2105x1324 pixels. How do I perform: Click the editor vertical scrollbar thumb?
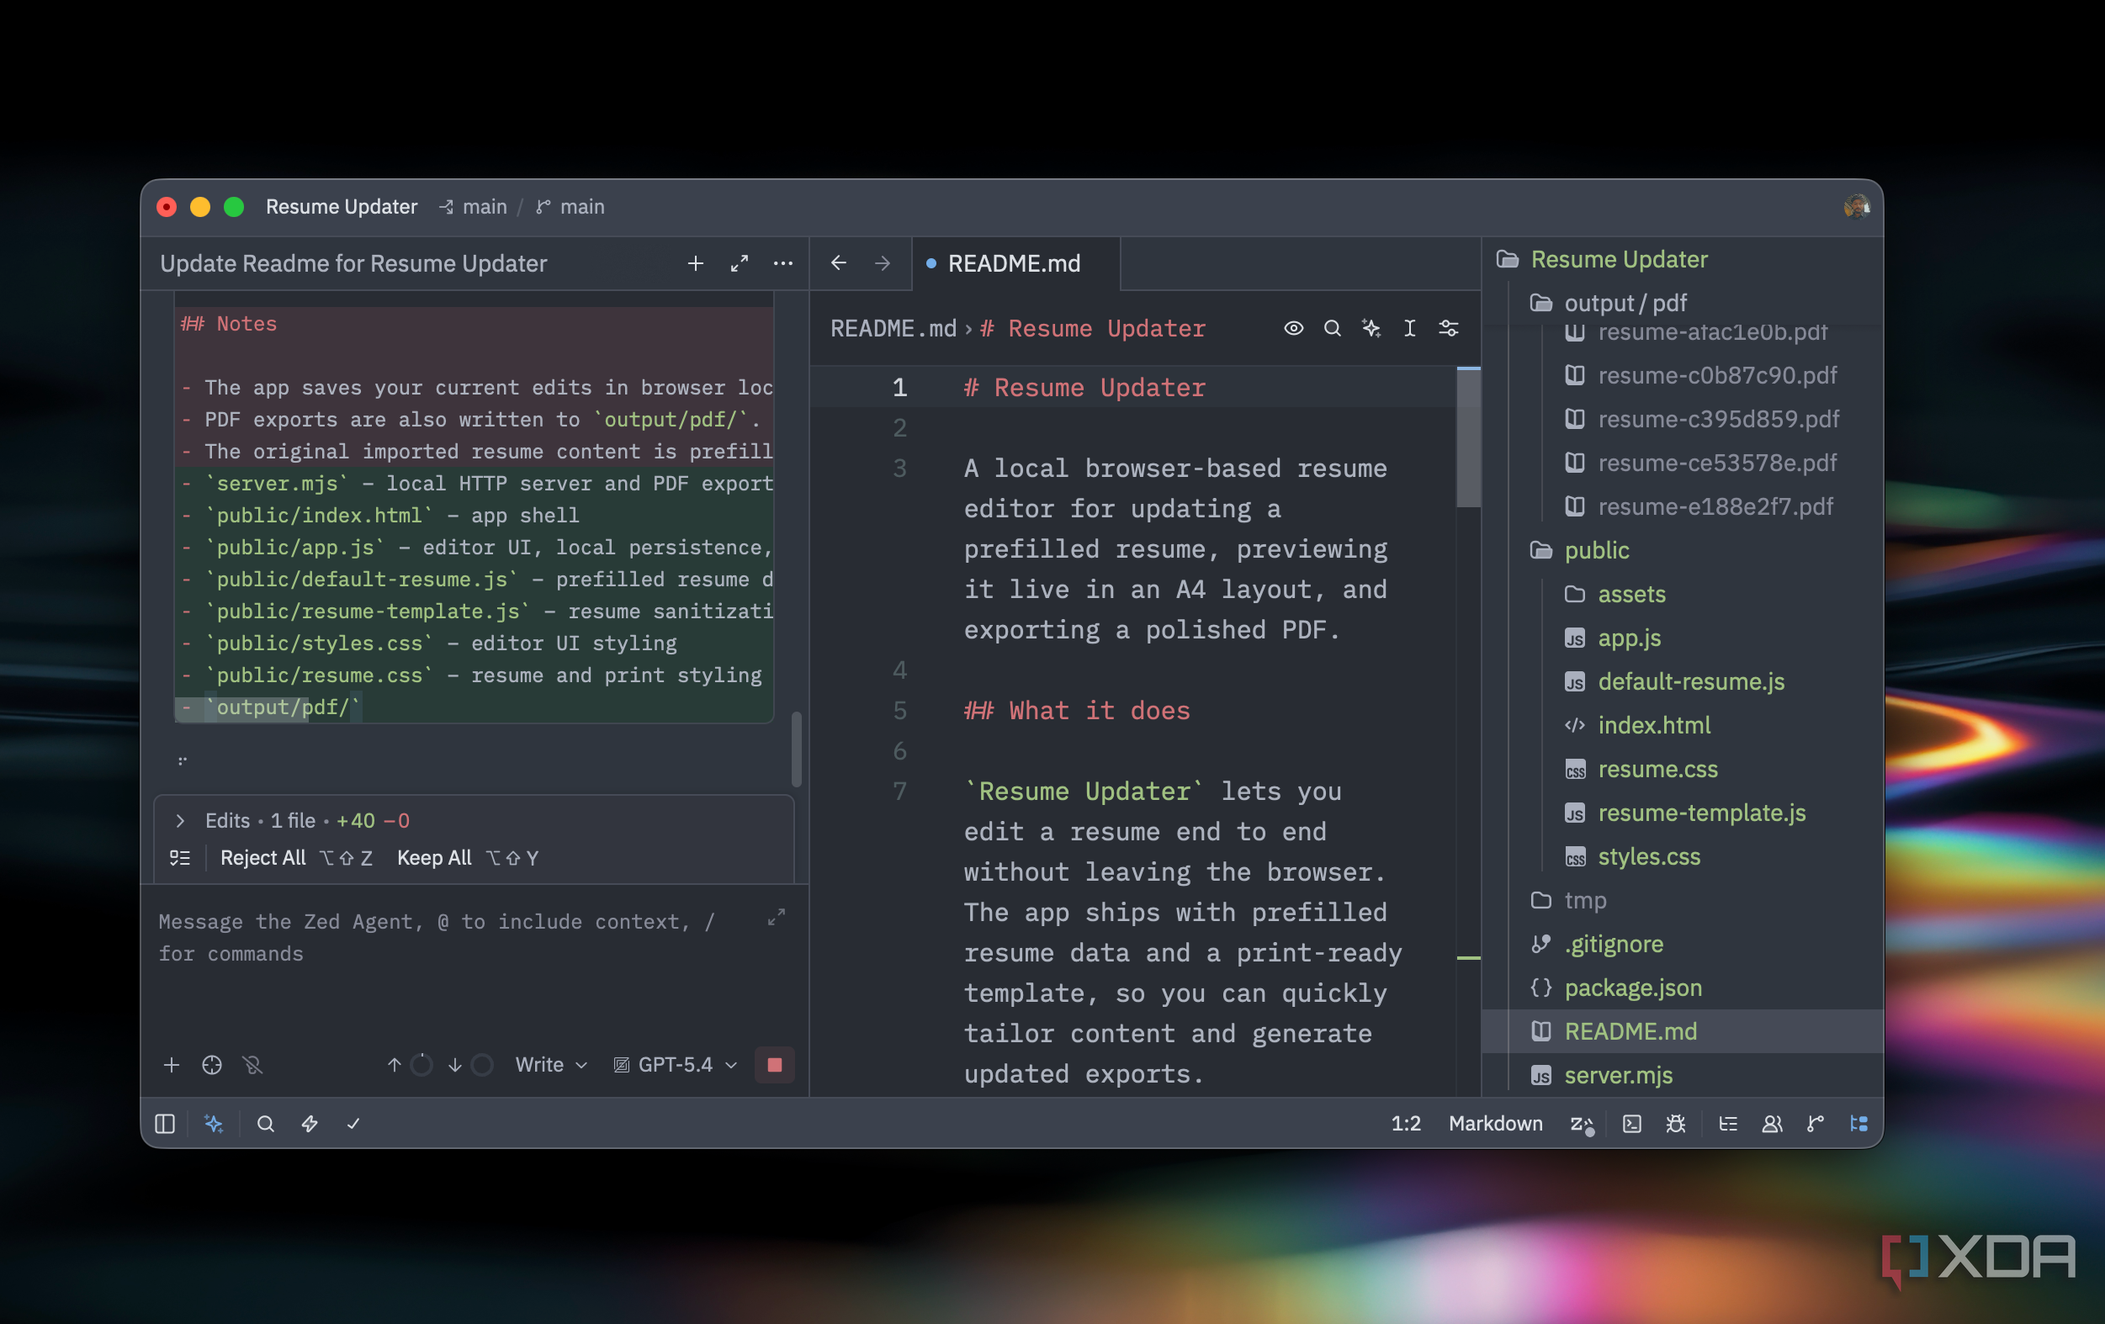1468,437
